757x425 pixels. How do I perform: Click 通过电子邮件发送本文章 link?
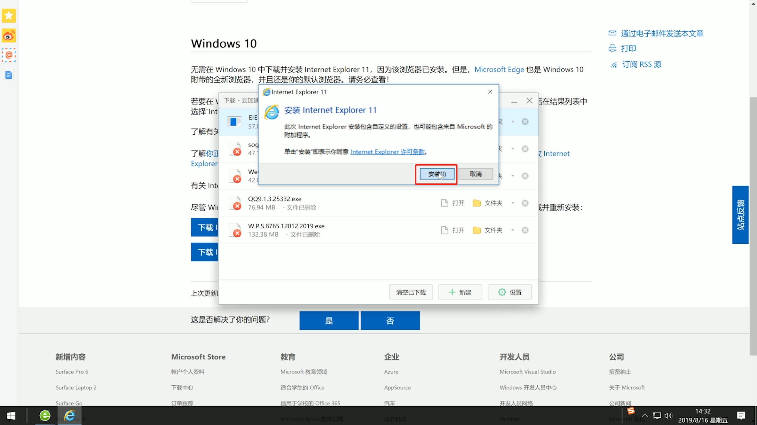click(x=662, y=33)
